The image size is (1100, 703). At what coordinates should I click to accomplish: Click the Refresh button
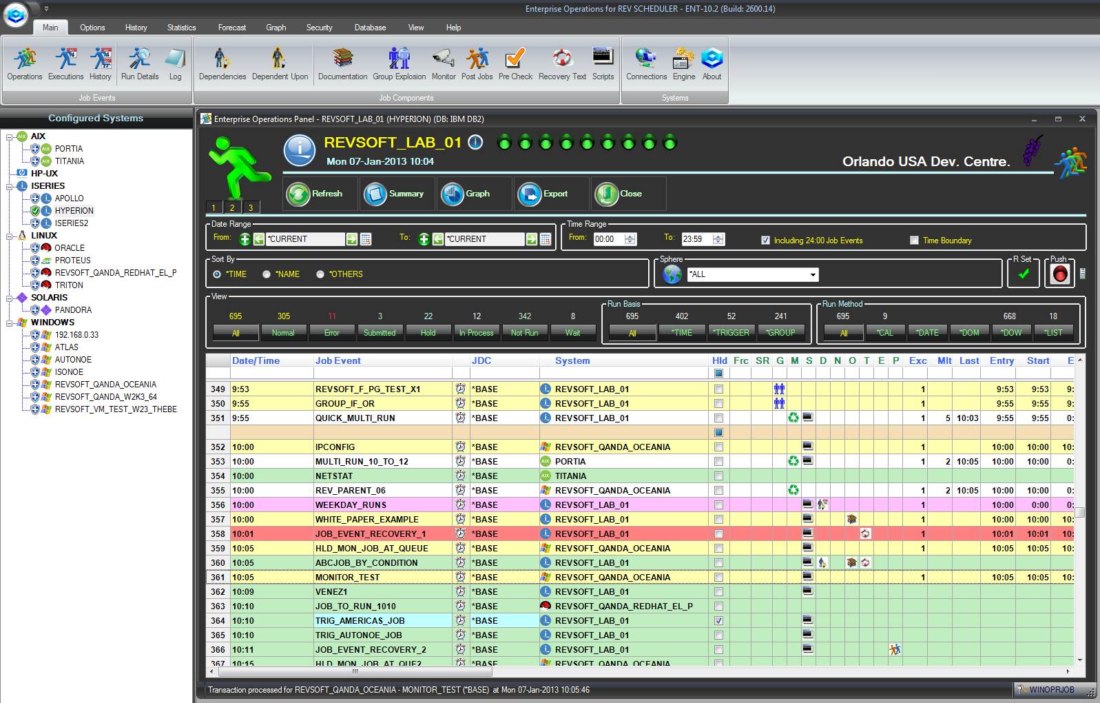click(x=319, y=194)
